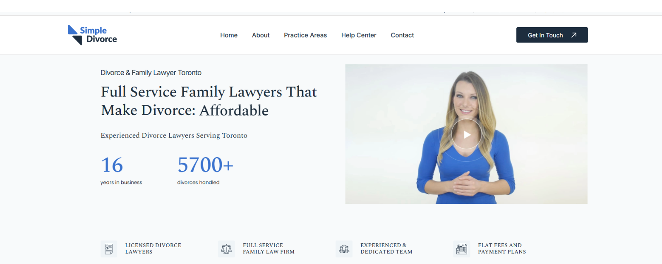Navigate to the Contact page
Viewport: 662px width, 264px height.
pyautogui.click(x=402, y=35)
